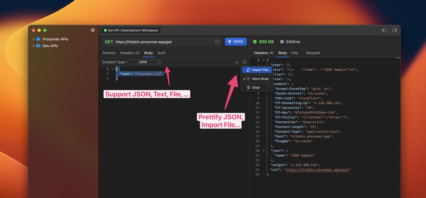Switch to the response Info tab
This screenshot has height=198, width=426.
[x=295, y=53]
